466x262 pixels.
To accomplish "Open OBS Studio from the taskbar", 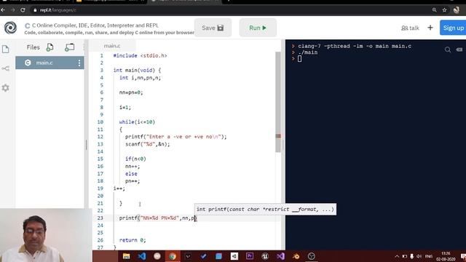I will (311, 256).
